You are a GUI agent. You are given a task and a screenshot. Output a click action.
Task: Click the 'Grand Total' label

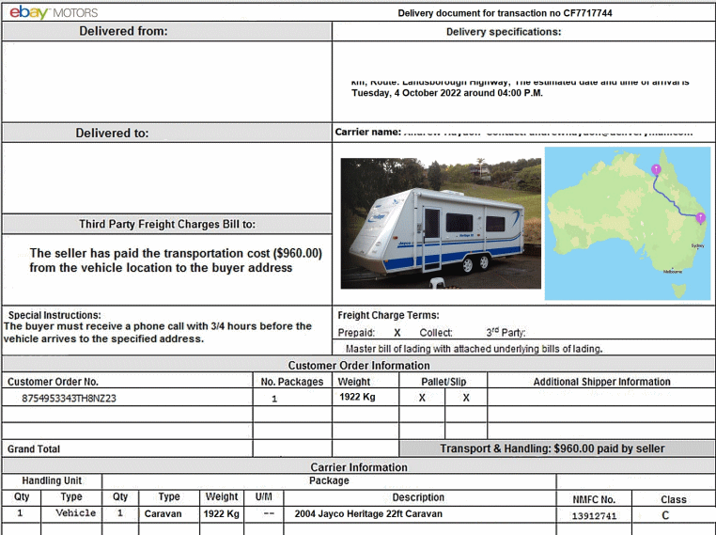pos(34,448)
